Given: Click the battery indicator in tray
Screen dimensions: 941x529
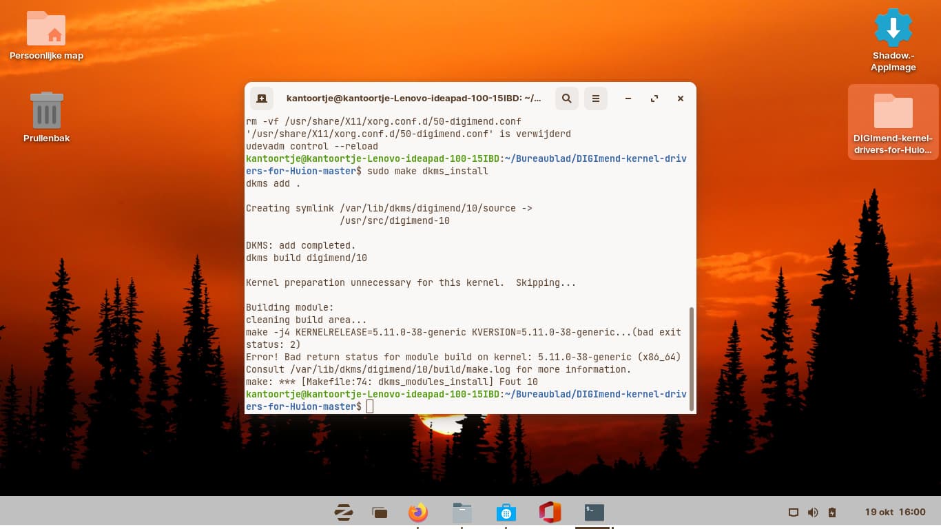Looking at the screenshot, I should point(832,512).
